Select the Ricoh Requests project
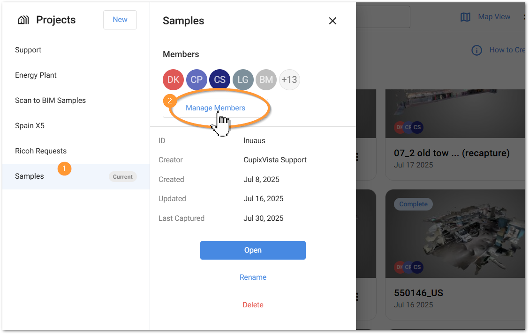 tap(41, 151)
